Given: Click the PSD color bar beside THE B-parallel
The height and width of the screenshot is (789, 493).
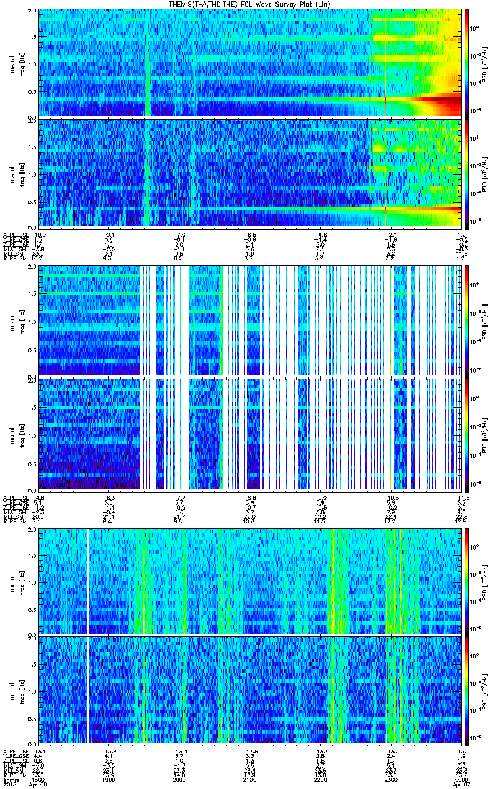Looking at the screenshot, I should tap(467, 690).
